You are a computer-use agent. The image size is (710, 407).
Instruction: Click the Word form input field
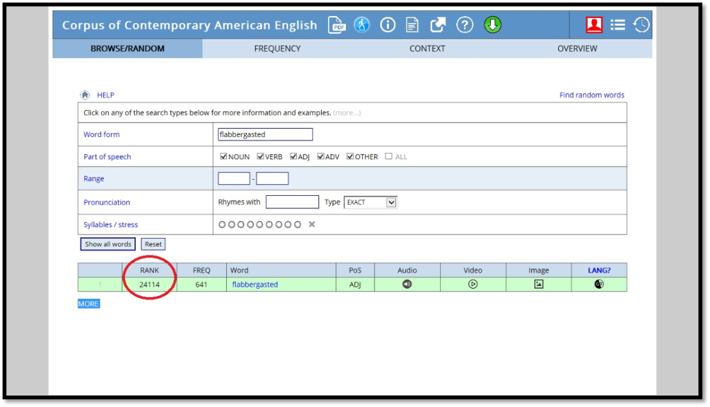(265, 134)
